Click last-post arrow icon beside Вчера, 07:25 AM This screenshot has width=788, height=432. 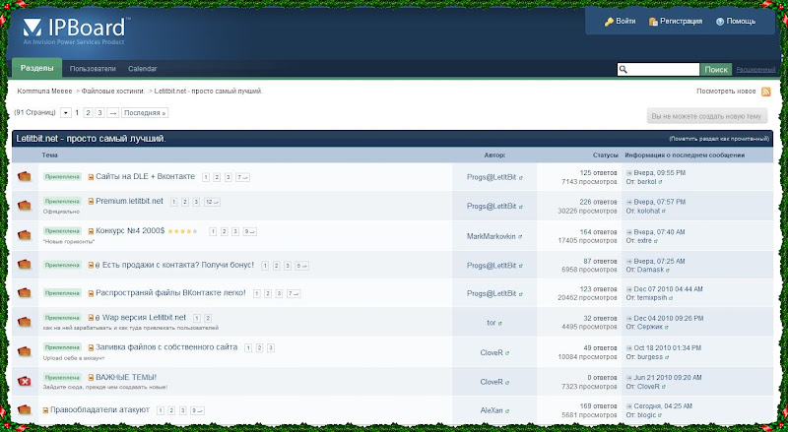tap(628, 261)
